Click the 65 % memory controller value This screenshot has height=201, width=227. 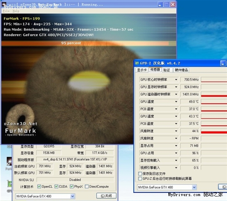[x=190, y=160]
